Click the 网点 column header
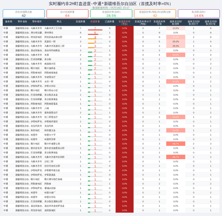Image resolution: width=222 pixels, height=216 pixels. tap(59, 22)
